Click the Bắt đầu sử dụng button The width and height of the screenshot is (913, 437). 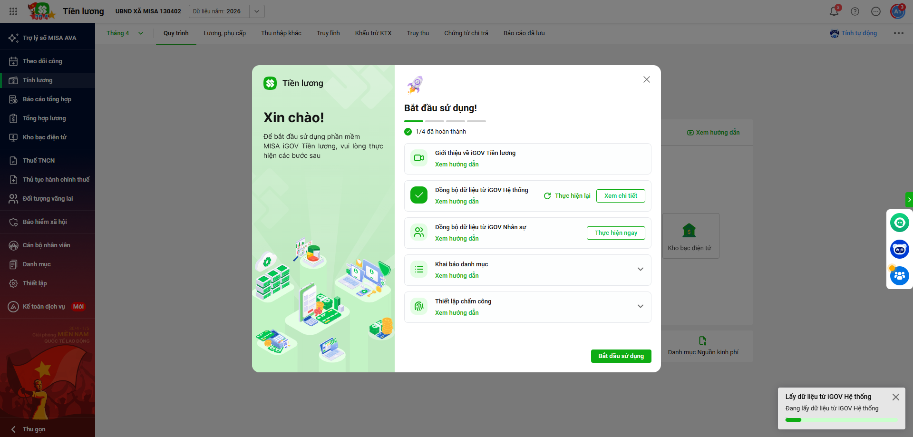click(x=621, y=356)
